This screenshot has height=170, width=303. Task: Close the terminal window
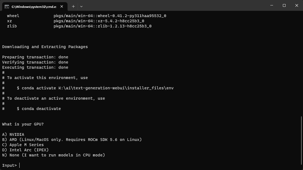pos(296,5)
